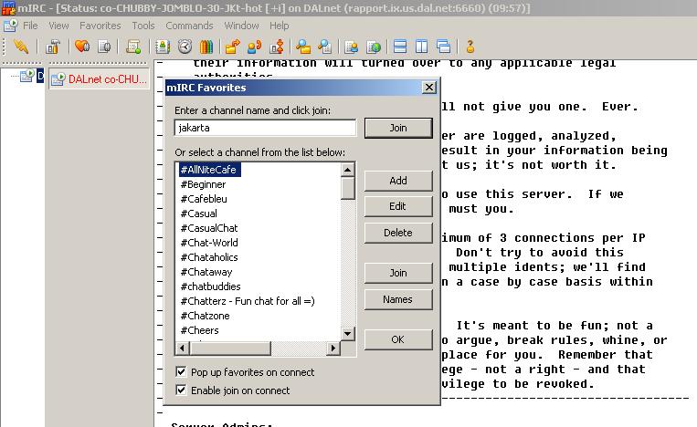697x427 pixels.
Task: Select #Chatzone in channel list
Action: pyautogui.click(x=205, y=316)
